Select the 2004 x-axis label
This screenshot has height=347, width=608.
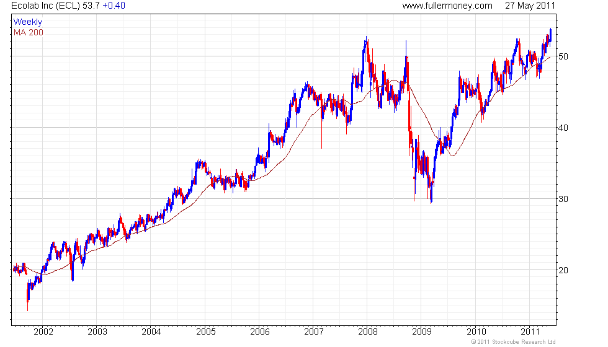point(151,332)
